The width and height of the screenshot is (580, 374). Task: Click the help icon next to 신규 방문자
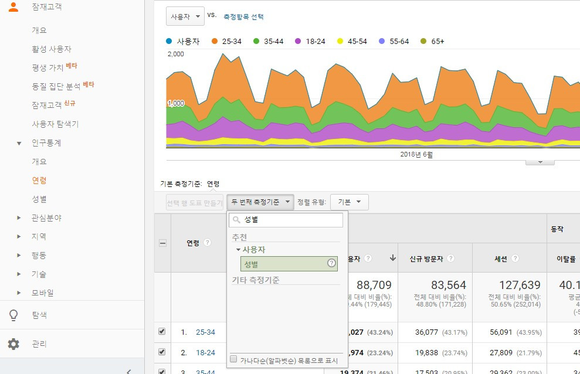click(x=450, y=259)
